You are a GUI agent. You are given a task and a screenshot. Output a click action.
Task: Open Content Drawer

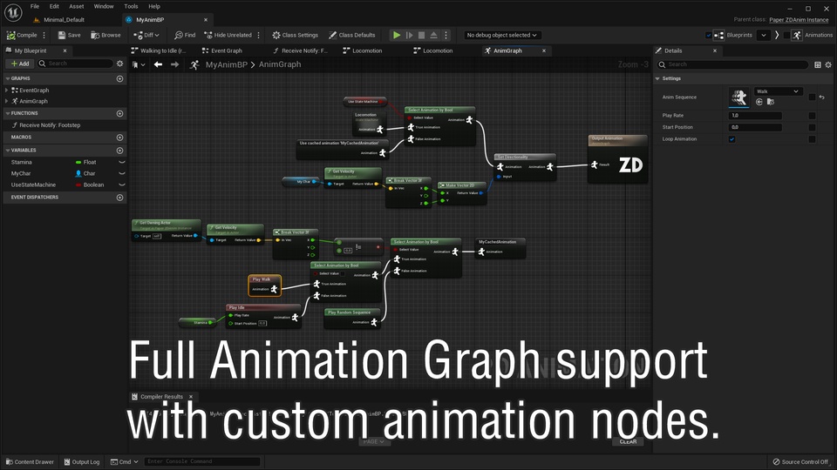[x=30, y=462]
